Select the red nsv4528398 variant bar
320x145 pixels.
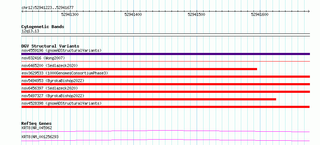click(x=165, y=107)
